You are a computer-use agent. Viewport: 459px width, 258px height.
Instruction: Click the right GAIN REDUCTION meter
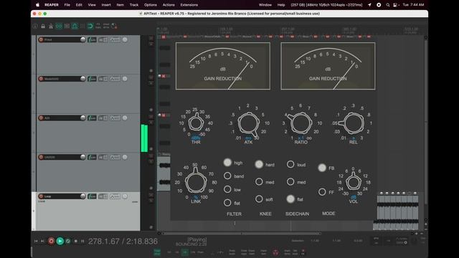coord(328,66)
